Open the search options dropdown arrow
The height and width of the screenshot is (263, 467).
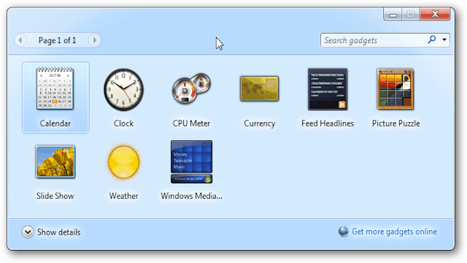(x=444, y=39)
